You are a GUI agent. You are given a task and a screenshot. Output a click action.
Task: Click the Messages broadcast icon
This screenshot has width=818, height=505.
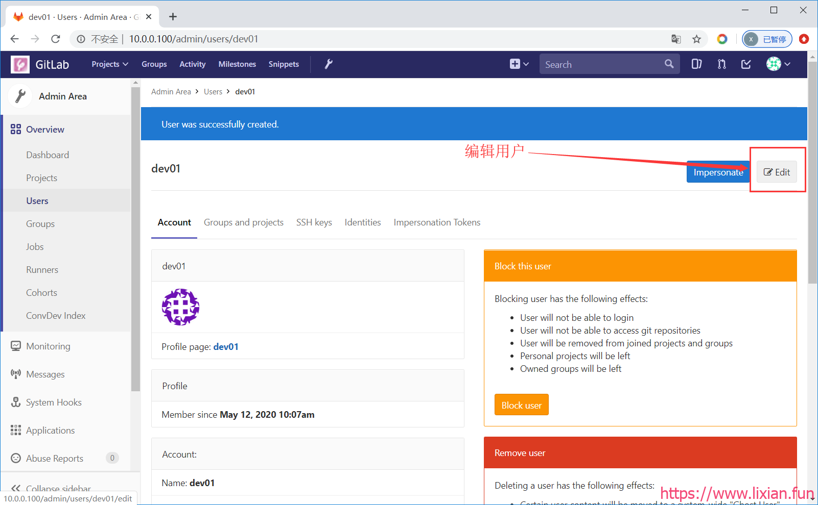coord(16,374)
